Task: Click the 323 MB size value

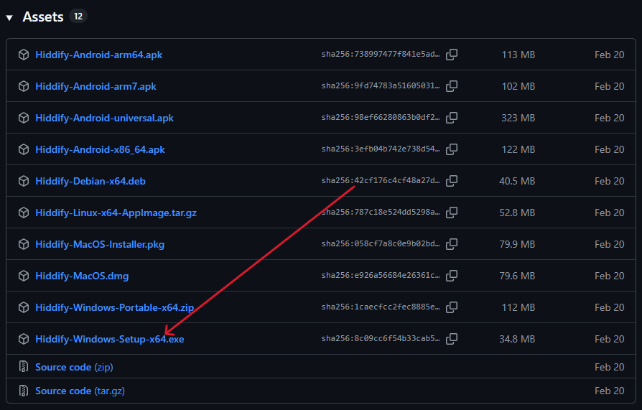Action: tap(518, 118)
